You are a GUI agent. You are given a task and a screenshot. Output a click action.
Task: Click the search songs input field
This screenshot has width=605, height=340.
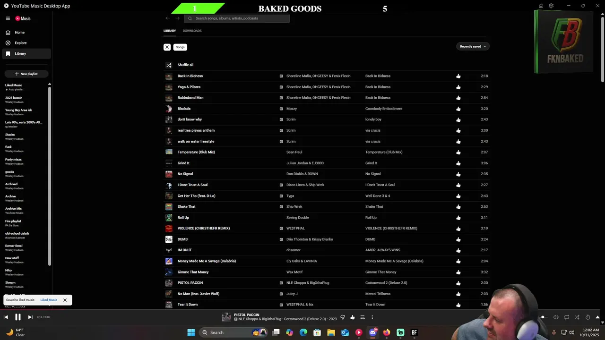click(237, 18)
